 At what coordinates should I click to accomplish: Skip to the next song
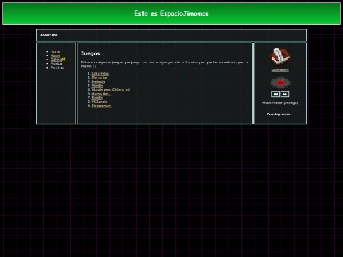point(285,94)
